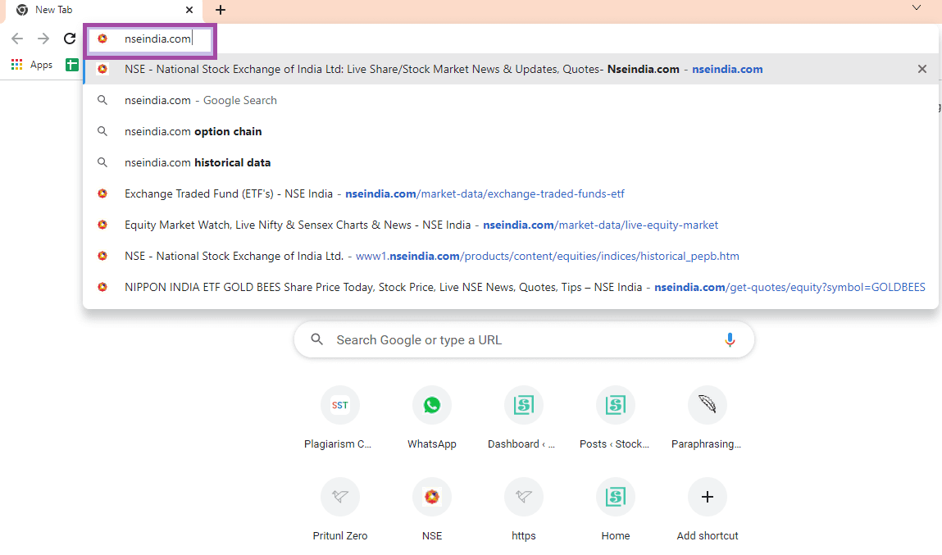942x555 pixels.
Task: Open the Equity Market Watch suggestion
Action: 511,225
